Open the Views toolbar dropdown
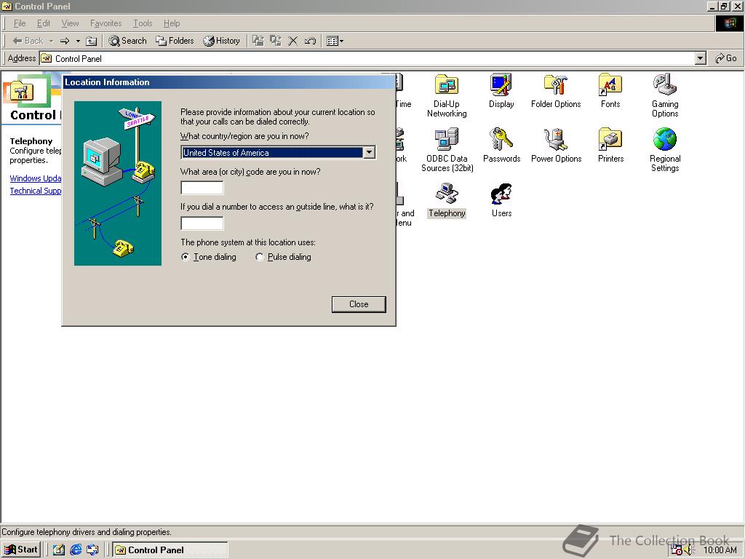The width and height of the screenshot is (745, 559). [x=335, y=41]
